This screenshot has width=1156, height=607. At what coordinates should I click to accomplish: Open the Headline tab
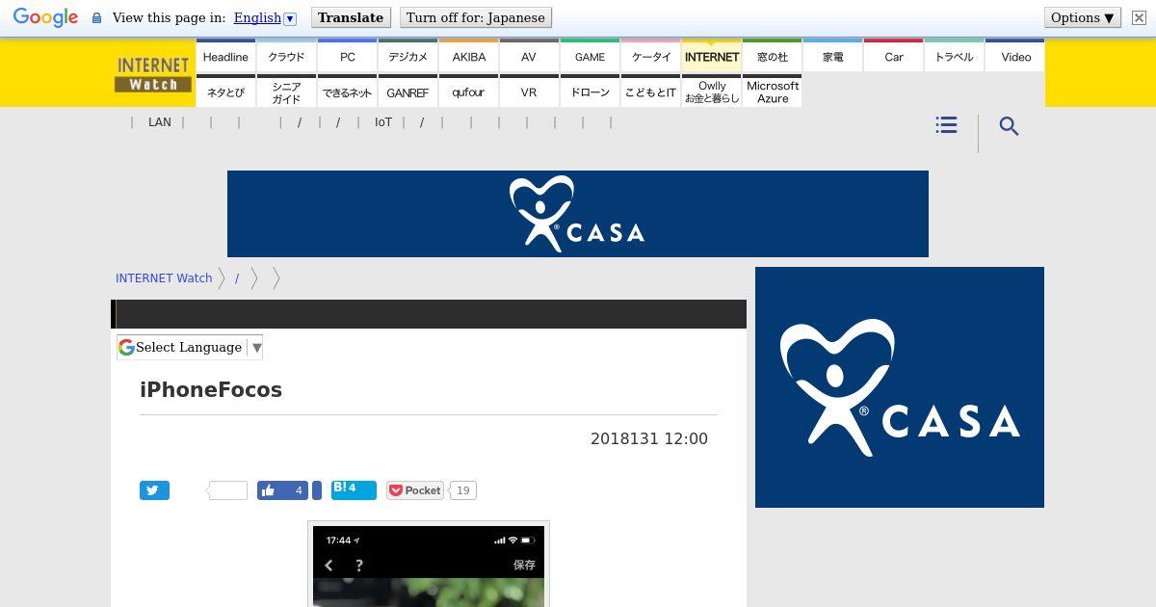(x=225, y=57)
